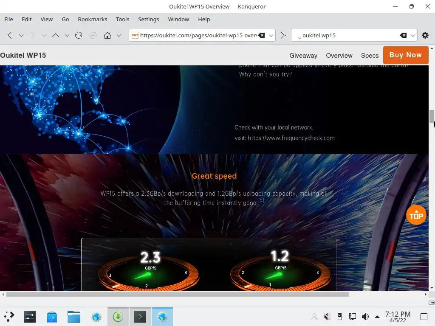Click the Oukitel WP15 page title
Viewport: 435px width, 326px height.
(x=23, y=55)
